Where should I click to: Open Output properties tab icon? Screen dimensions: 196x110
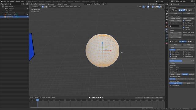point(167,14)
